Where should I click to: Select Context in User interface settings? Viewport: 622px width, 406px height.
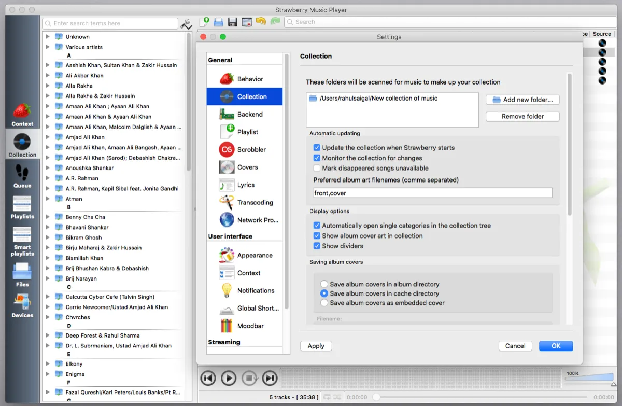click(x=245, y=273)
